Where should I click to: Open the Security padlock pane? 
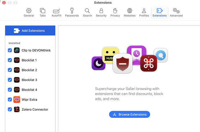pos(101,12)
